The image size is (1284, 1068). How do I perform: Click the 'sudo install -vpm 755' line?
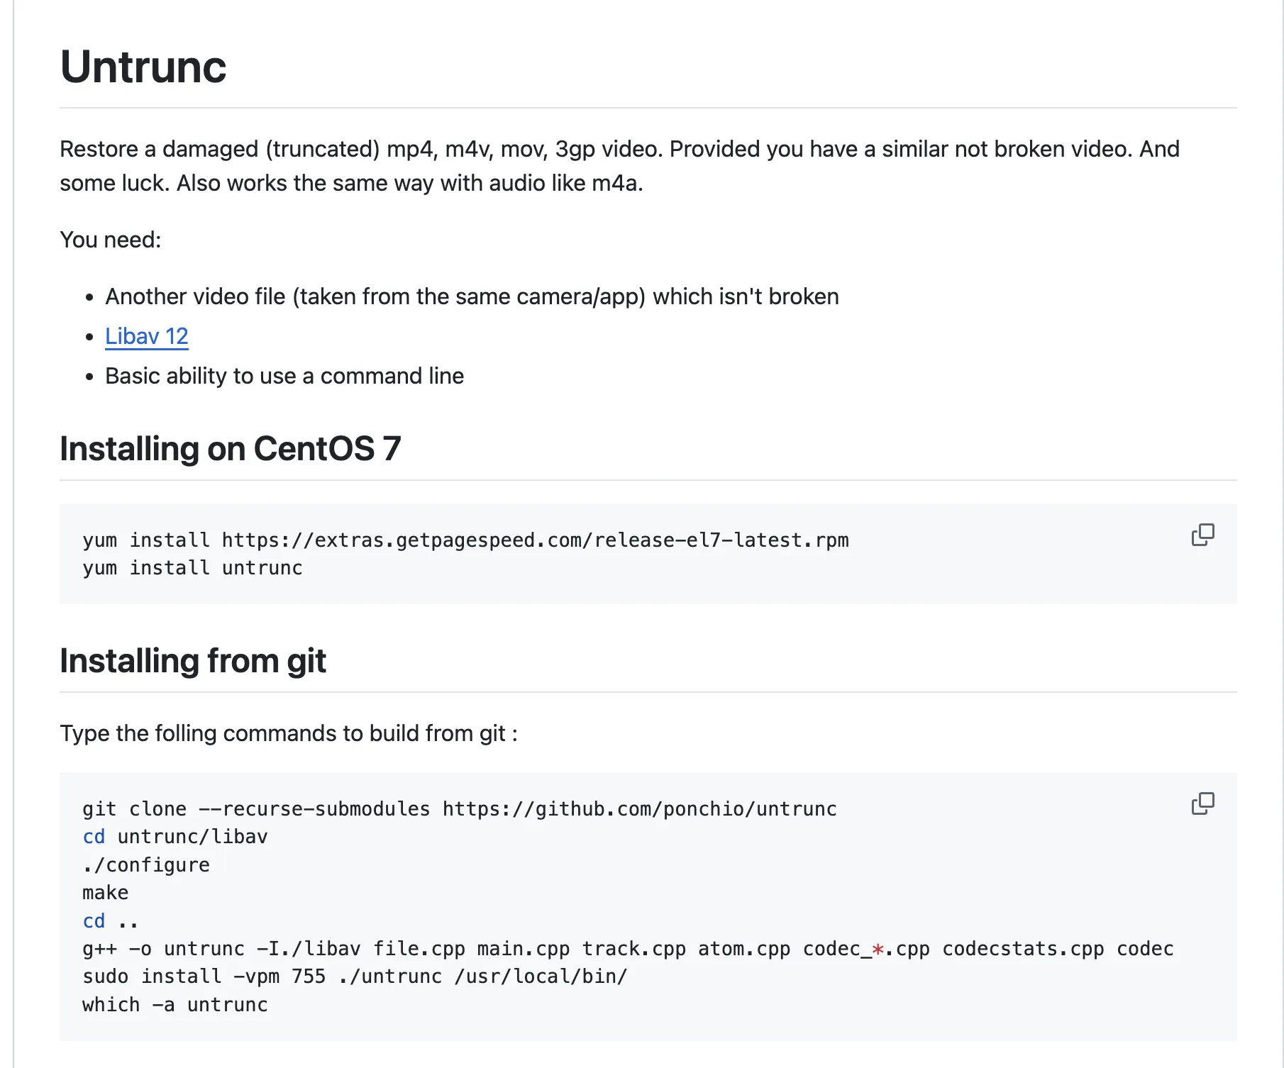click(355, 977)
